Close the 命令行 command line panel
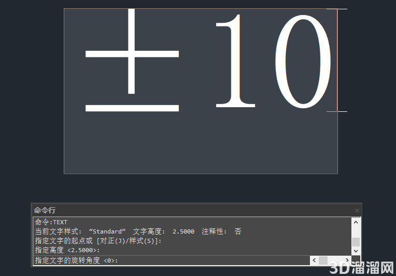396x276 pixels. coord(357,210)
